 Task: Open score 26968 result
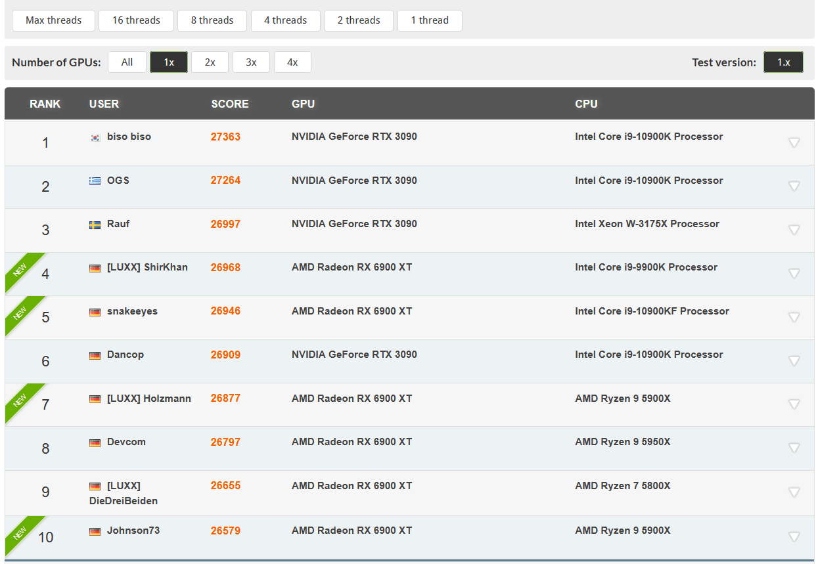point(225,267)
